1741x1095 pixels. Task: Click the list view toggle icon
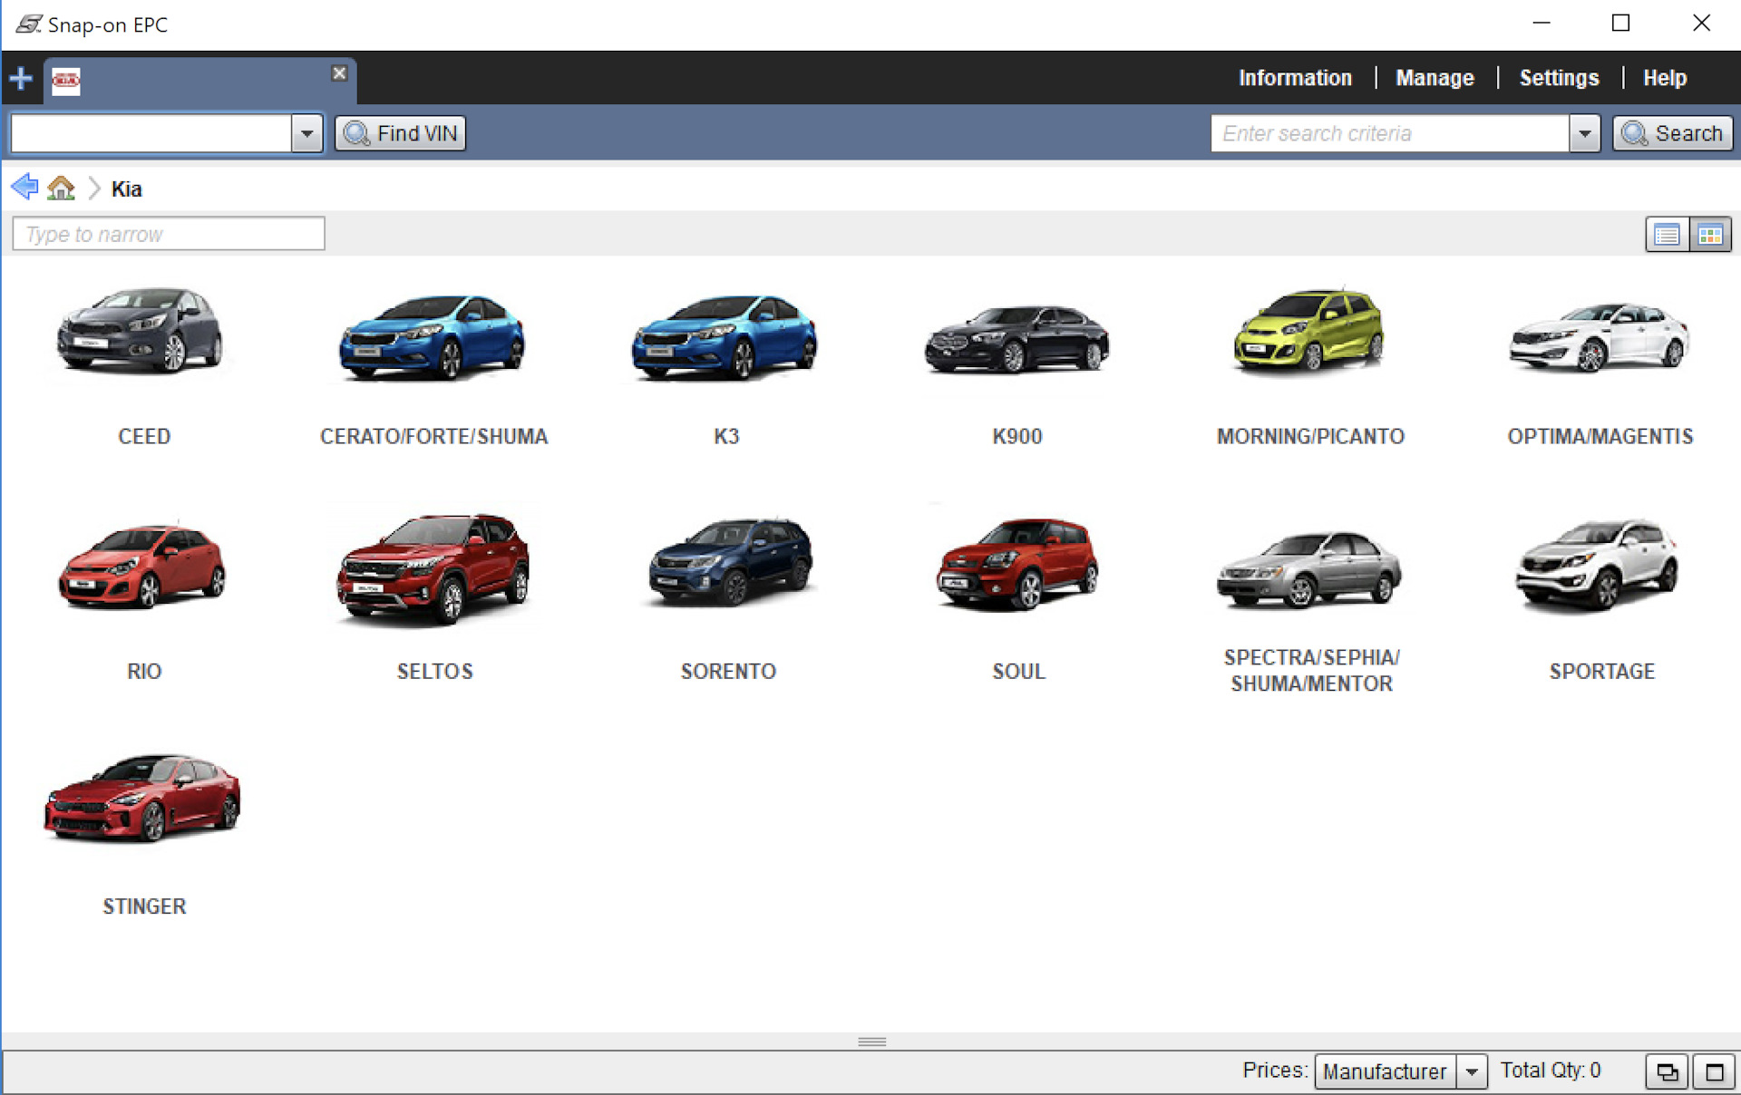click(x=1666, y=232)
